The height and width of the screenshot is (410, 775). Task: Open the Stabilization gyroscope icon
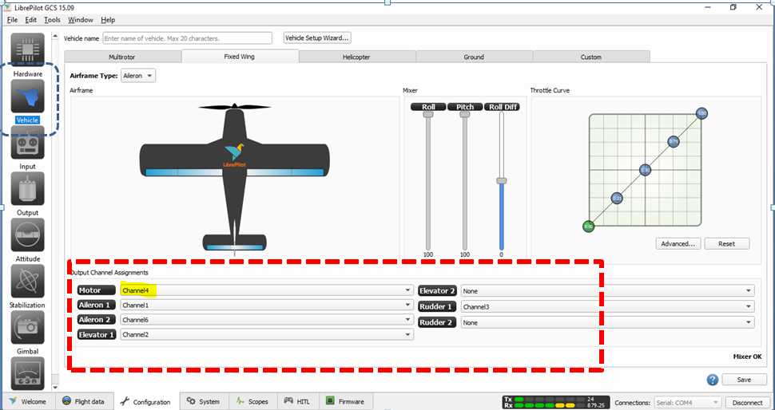27,282
